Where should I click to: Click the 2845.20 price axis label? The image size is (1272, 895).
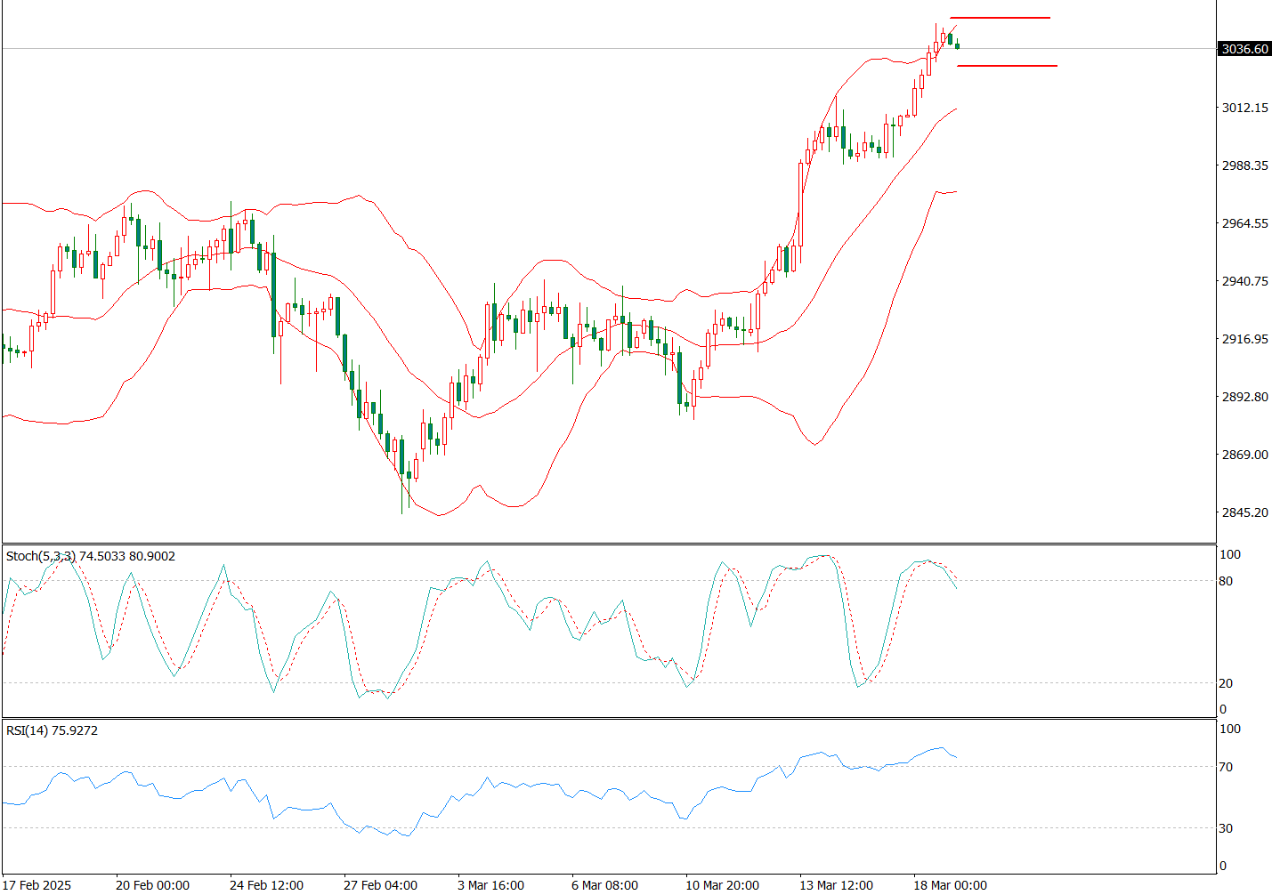[1244, 512]
